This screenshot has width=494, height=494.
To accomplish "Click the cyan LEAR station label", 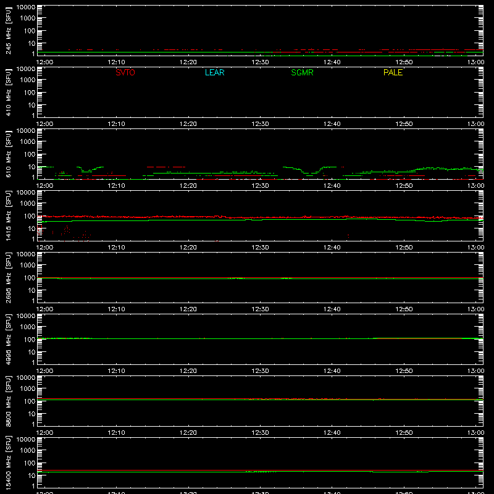I will coord(214,72).
